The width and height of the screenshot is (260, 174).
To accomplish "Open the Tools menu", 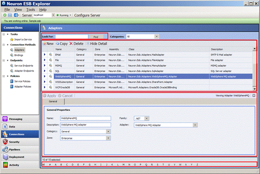I will tap(30, 10).
